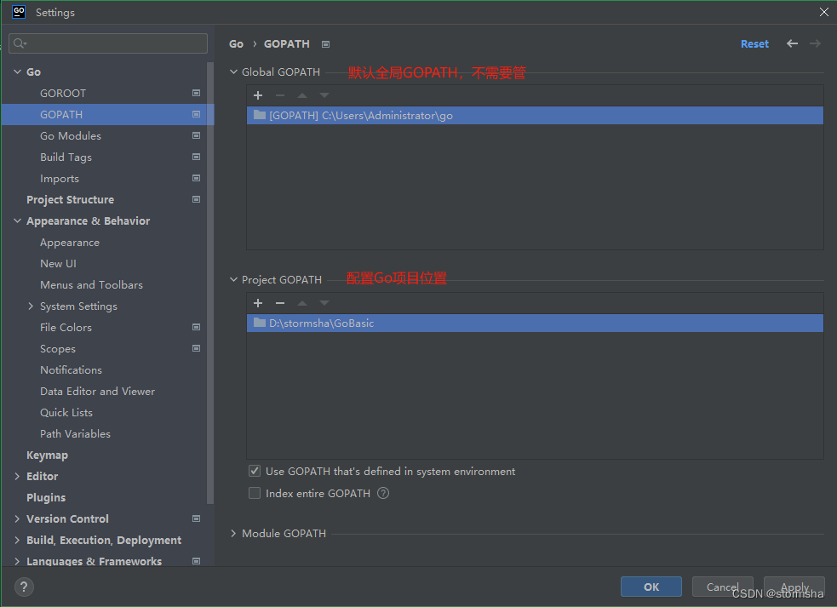
Task: Expand Languages & Frameworks group
Action: pyautogui.click(x=17, y=561)
